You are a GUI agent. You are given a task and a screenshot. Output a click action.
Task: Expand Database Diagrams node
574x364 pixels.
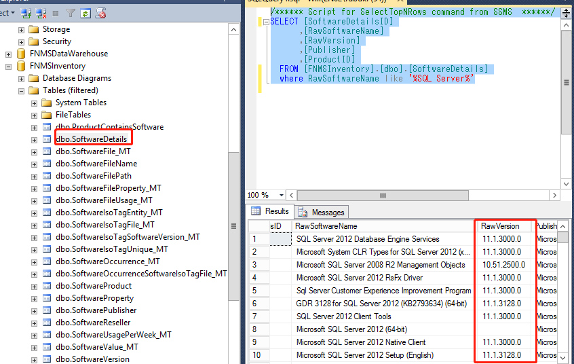tap(21, 79)
